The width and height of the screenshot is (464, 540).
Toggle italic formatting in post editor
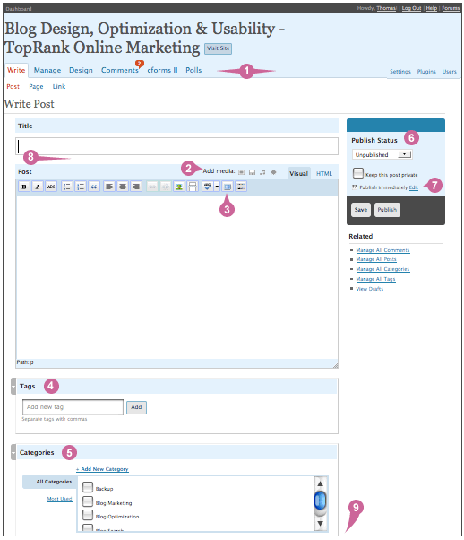tap(38, 187)
